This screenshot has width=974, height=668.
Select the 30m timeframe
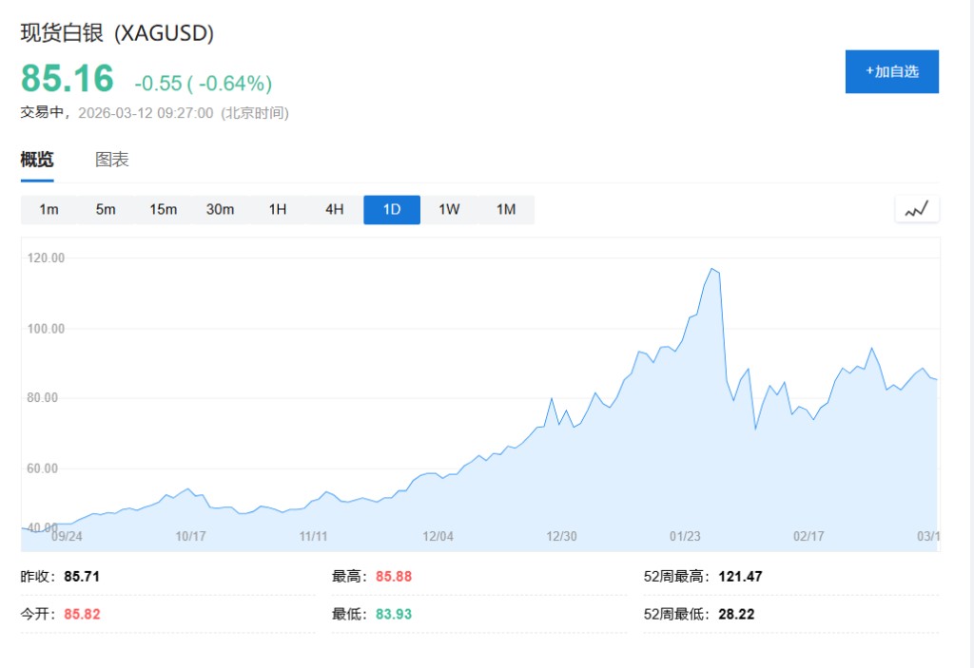pyautogui.click(x=220, y=210)
